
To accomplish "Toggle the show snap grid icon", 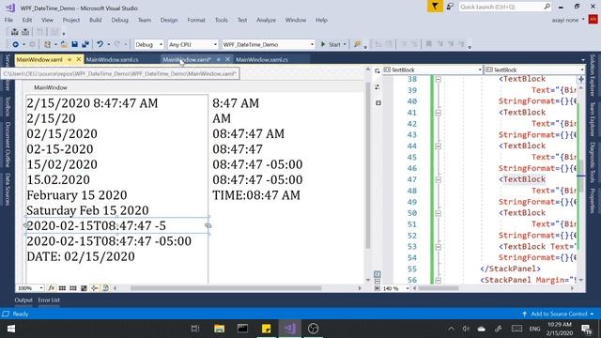I will [x=62, y=288].
